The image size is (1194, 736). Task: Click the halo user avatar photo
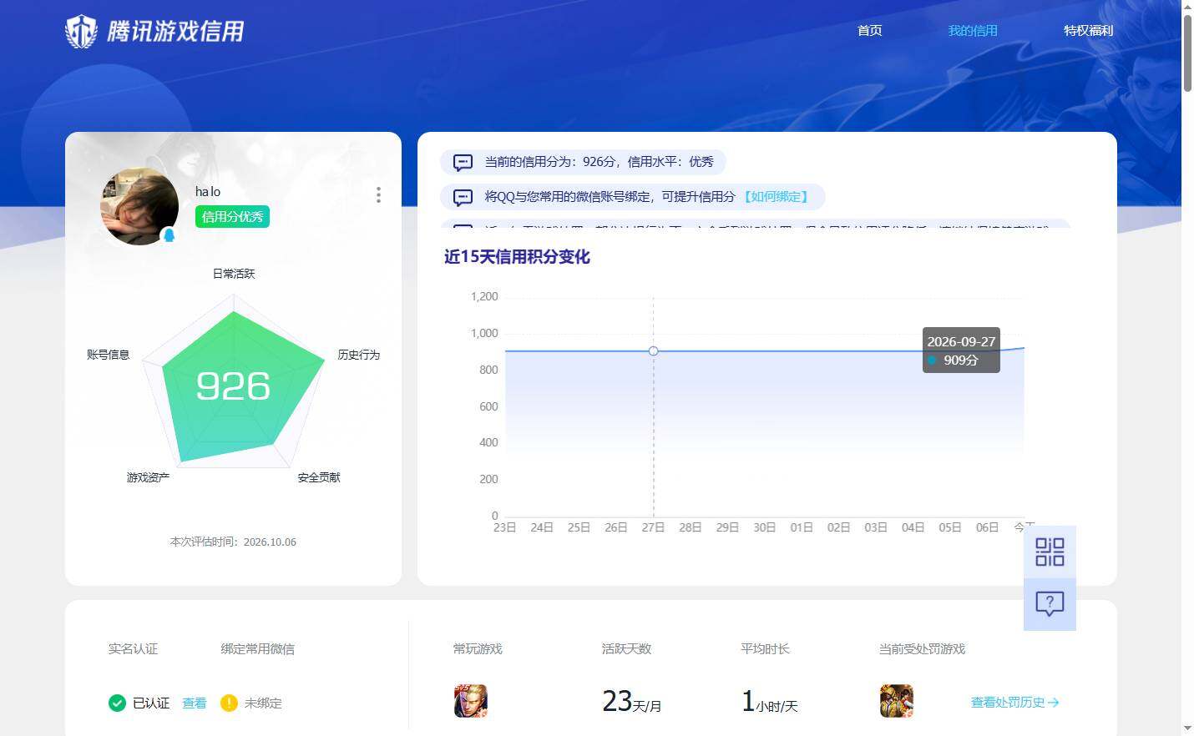point(139,206)
